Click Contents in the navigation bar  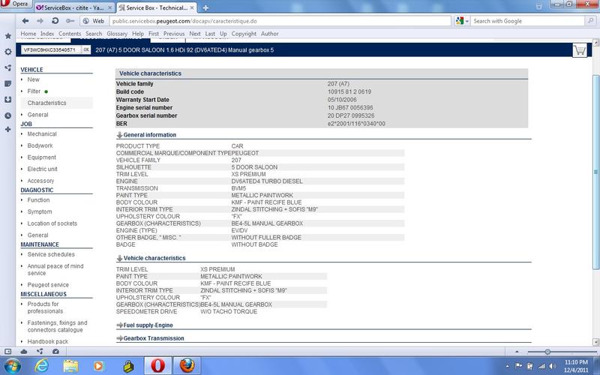pyautogui.click(x=70, y=34)
